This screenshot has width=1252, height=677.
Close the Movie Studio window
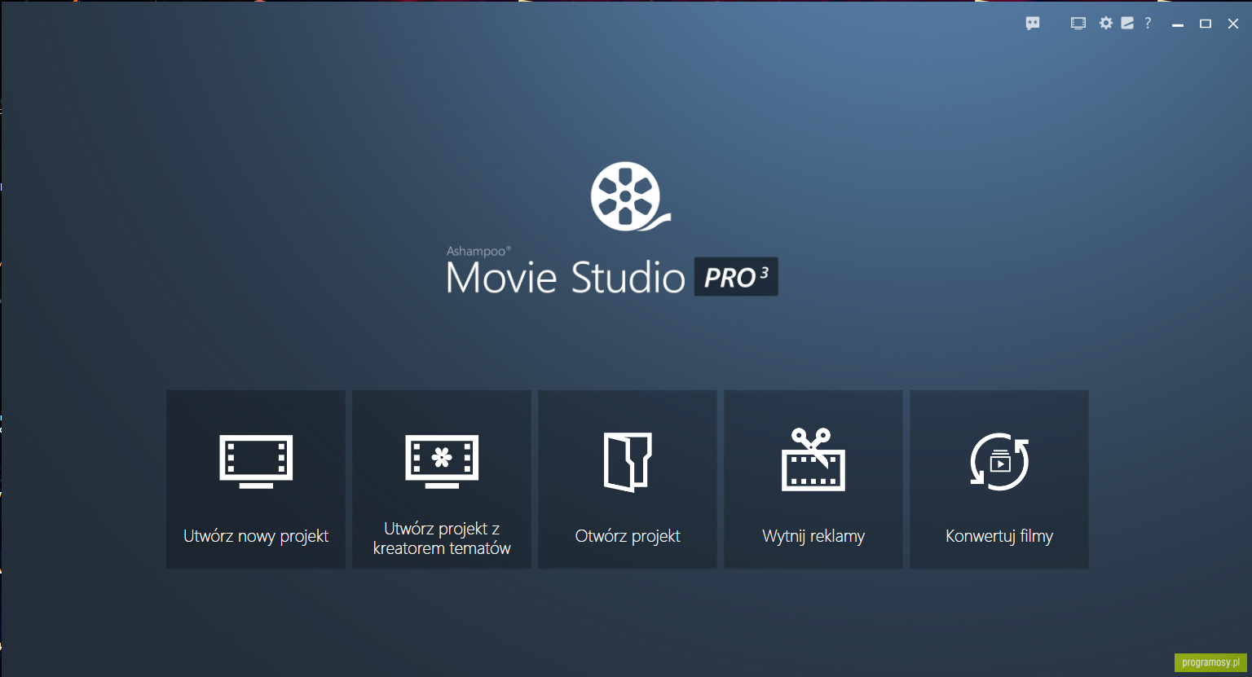(1233, 24)
